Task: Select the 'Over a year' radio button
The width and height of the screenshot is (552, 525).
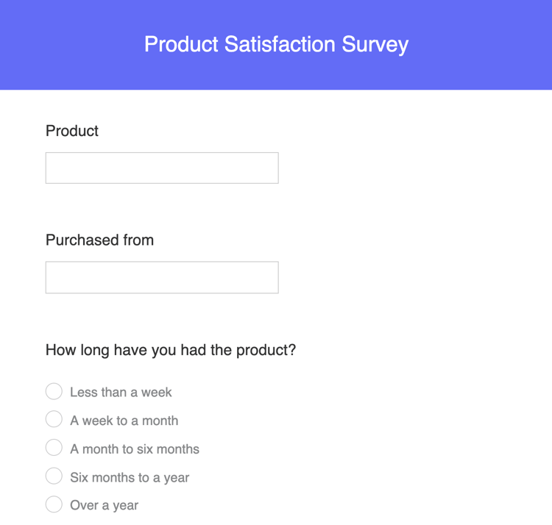Action: pyautogui.click(x=54, y=504)
